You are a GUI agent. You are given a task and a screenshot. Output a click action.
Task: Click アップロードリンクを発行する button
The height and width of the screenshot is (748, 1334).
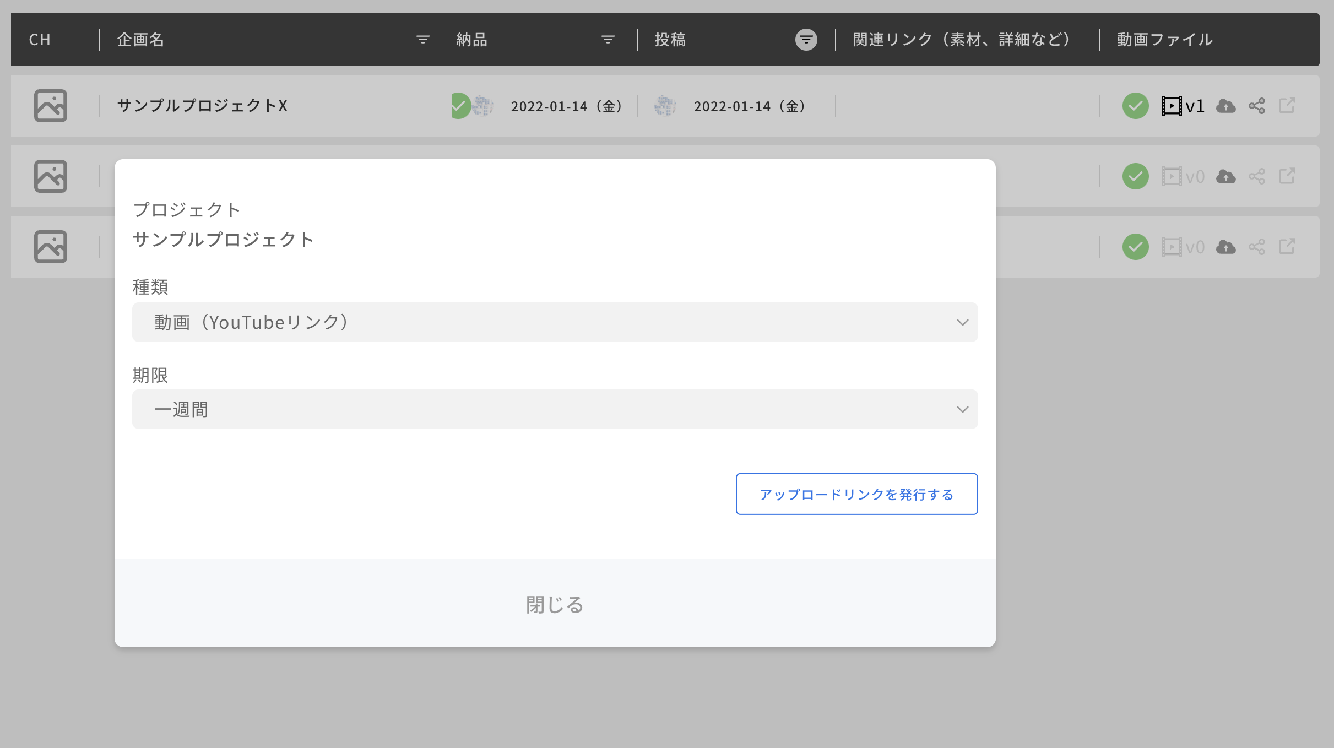click(x=856, y=494)
